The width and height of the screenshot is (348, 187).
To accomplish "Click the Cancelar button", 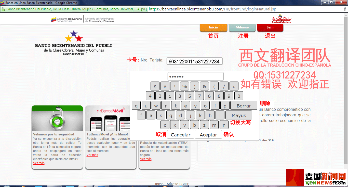I will [181, 134].
